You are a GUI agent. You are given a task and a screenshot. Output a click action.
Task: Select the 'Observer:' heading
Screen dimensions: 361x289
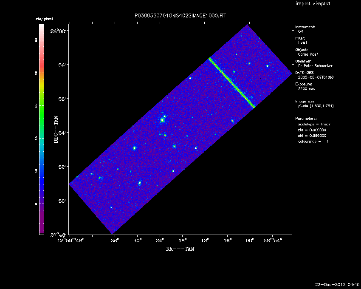pos(303,61)
